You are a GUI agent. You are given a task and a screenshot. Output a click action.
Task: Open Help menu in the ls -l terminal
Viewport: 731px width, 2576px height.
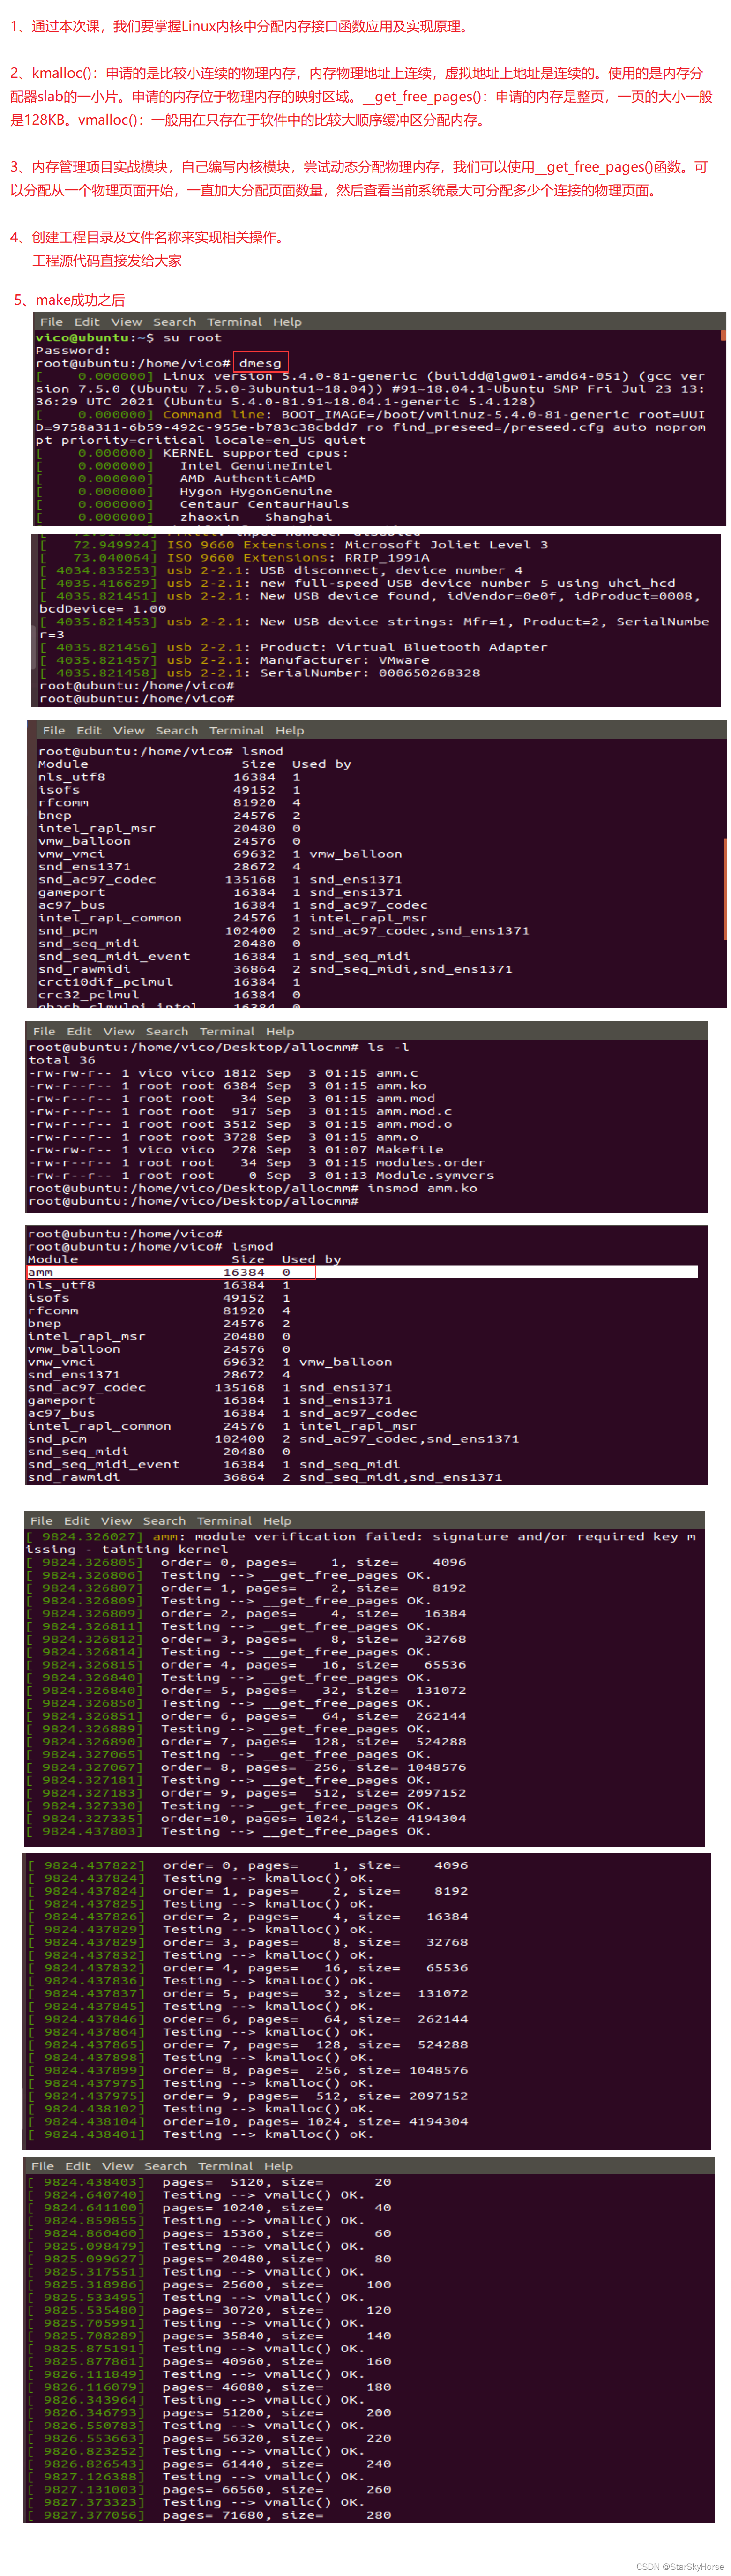pos(280,1031)
